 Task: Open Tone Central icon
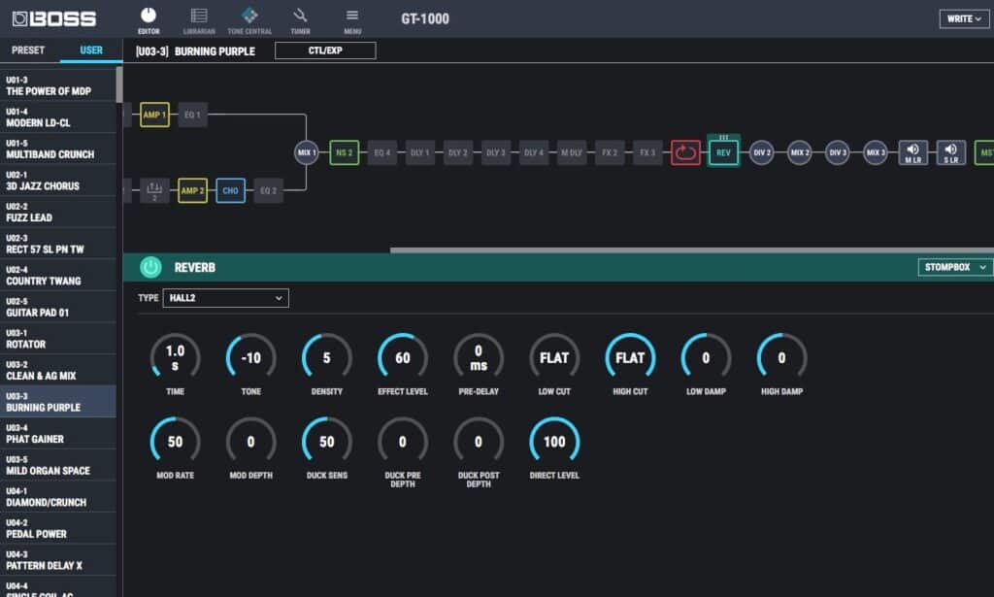pos(249,20)
